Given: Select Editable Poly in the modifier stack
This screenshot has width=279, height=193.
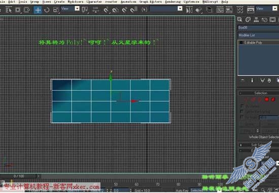Looking at the screenshot, I should pyautogui.click(x=253, y=43).
